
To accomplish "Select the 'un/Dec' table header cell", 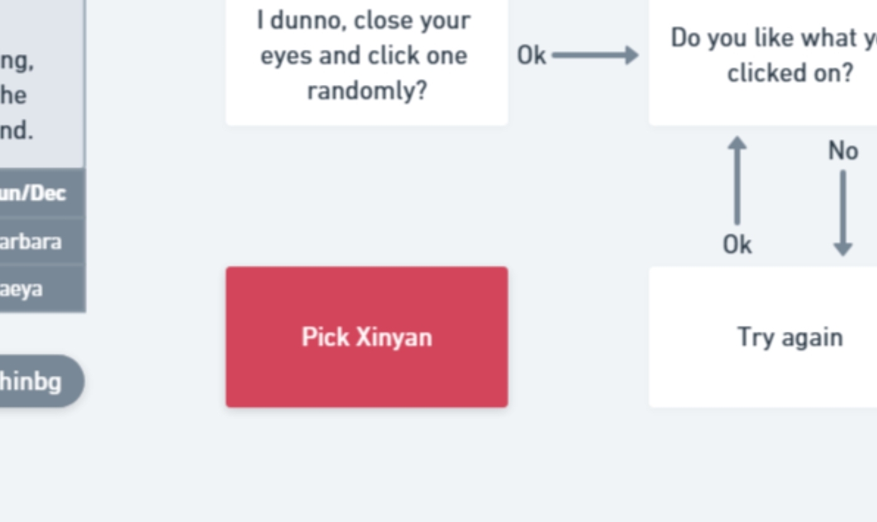I will pos(42,193).
